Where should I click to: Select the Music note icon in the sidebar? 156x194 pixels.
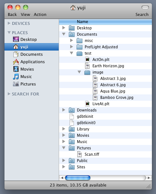[x=16, y=77]
